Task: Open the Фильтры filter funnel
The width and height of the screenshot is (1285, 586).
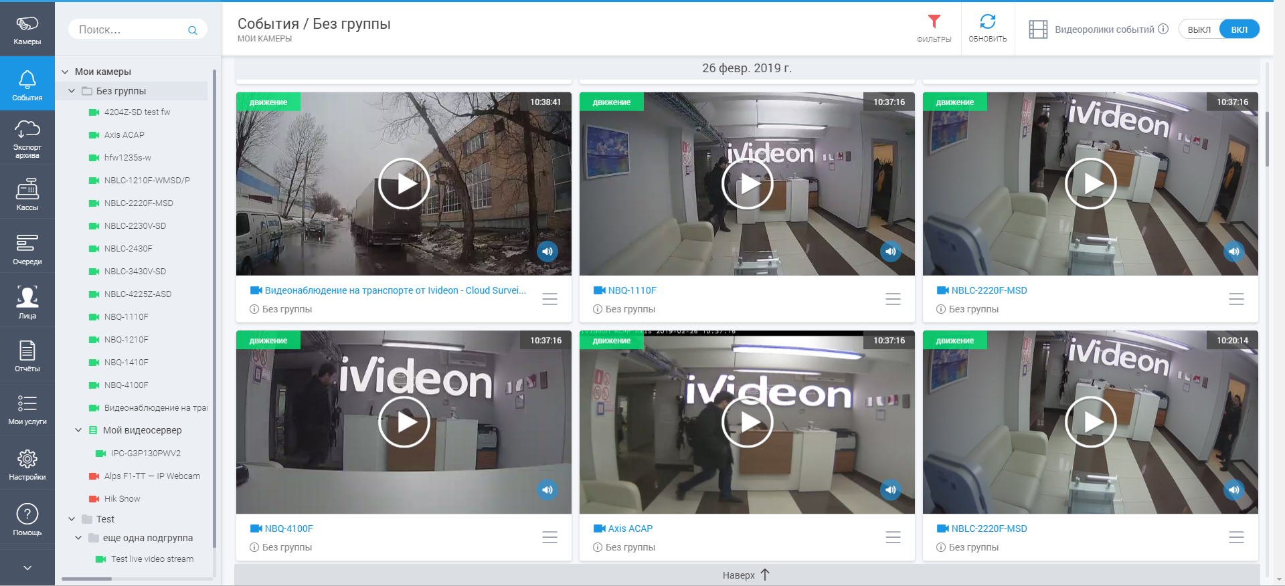Action: (934, 29)
